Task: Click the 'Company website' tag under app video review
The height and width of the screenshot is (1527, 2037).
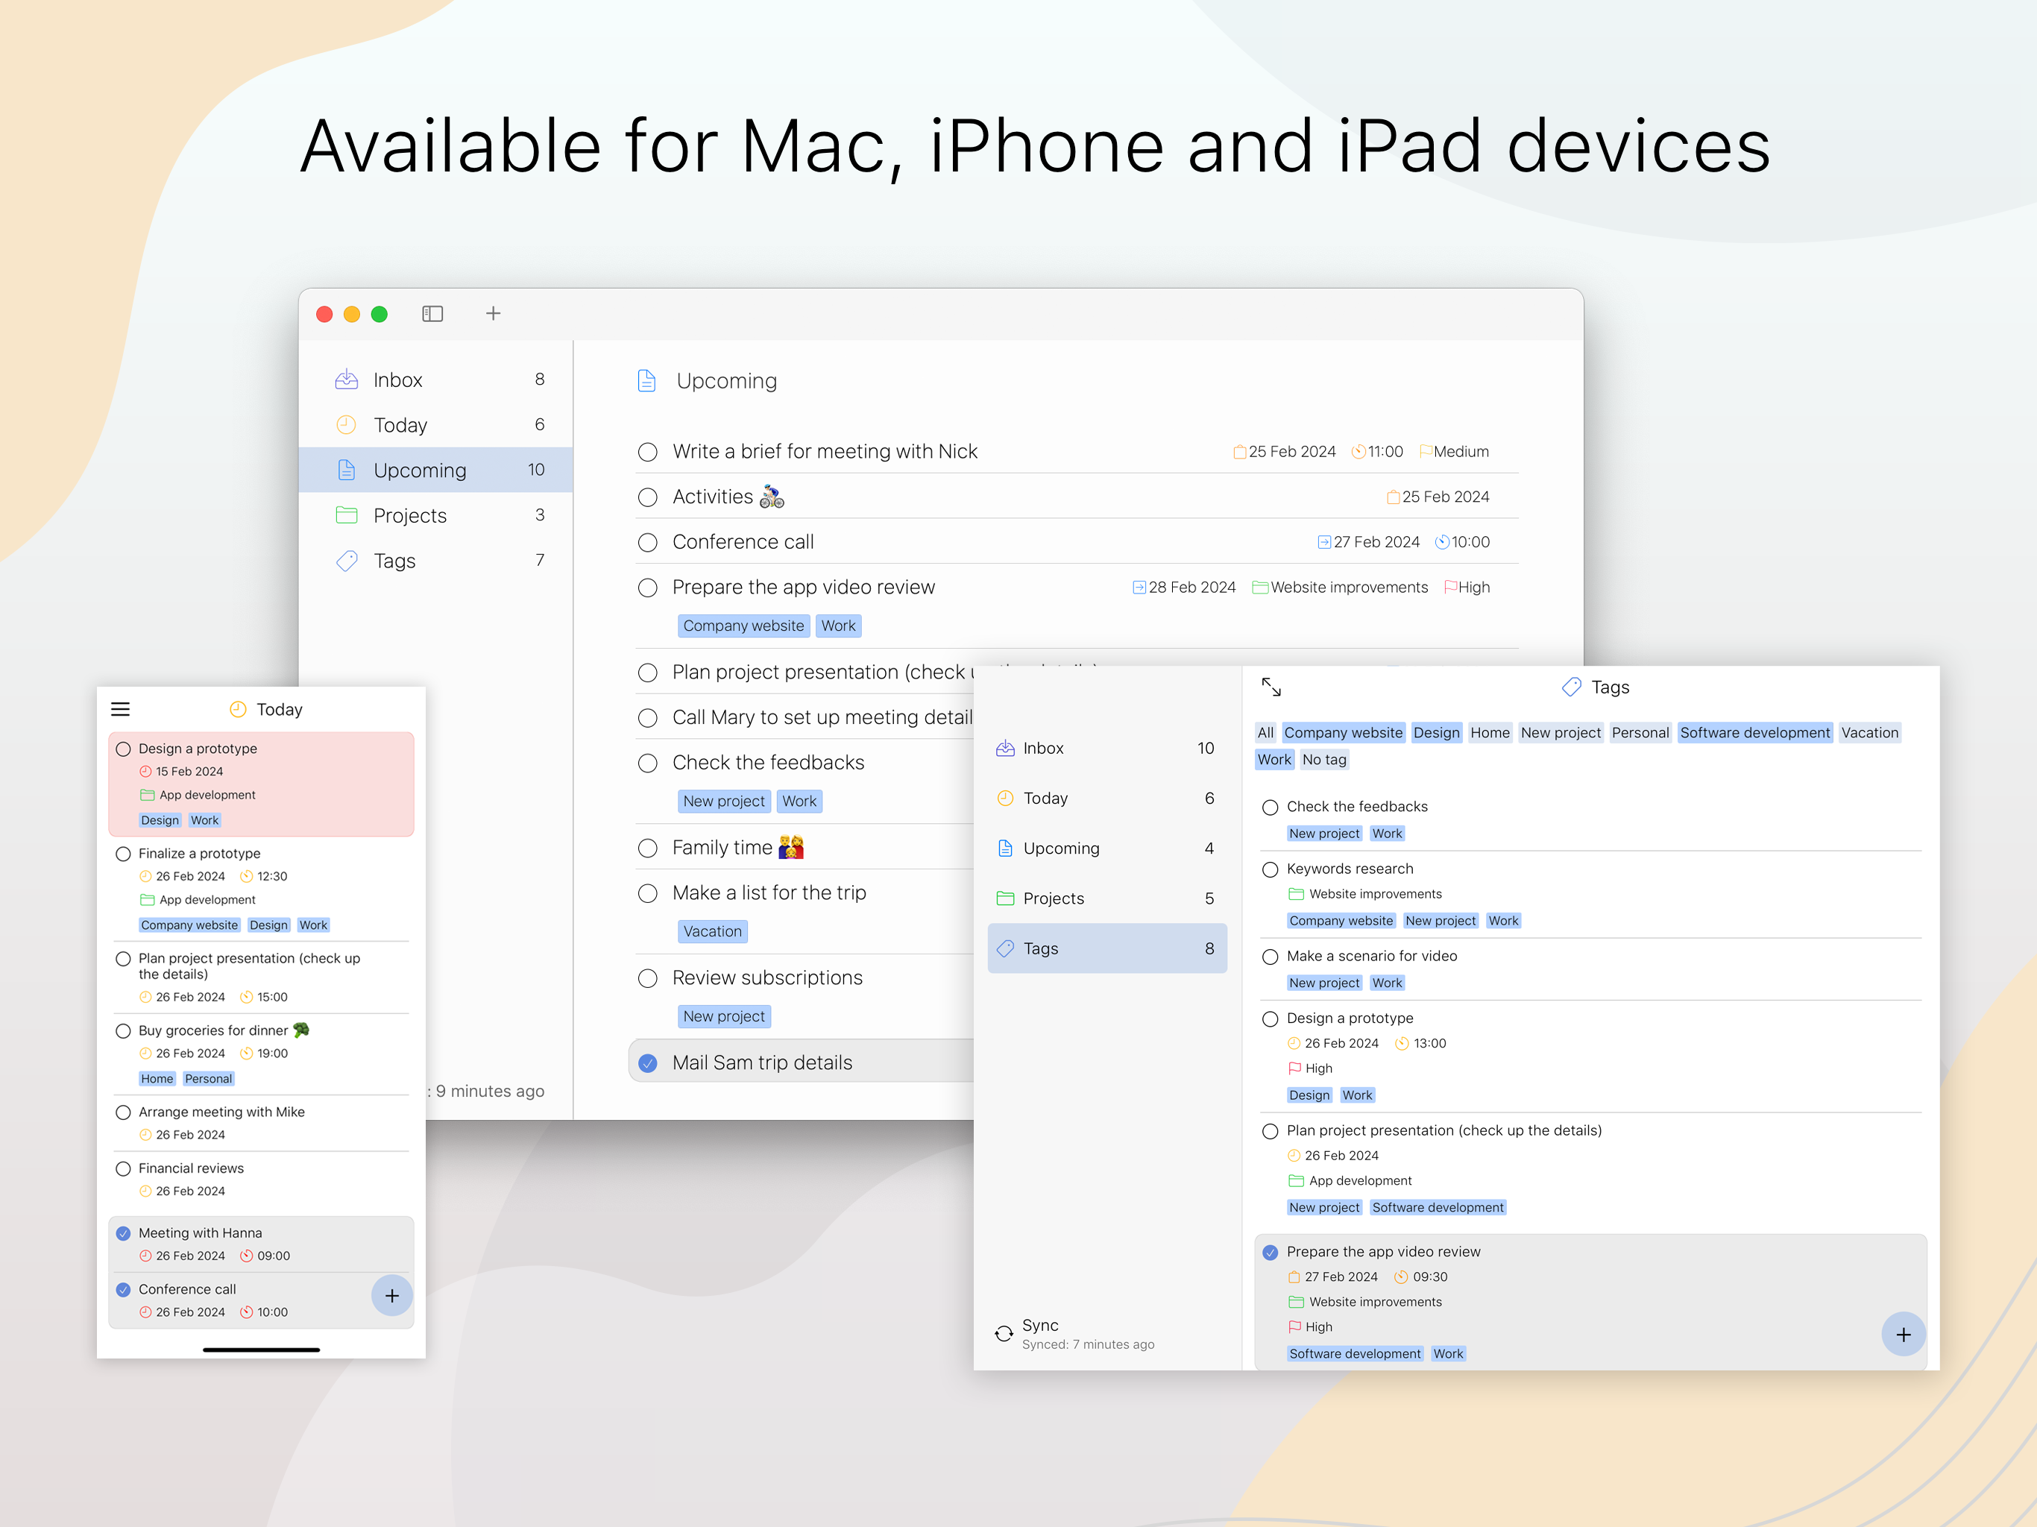Action: click(x=743, y=626)
